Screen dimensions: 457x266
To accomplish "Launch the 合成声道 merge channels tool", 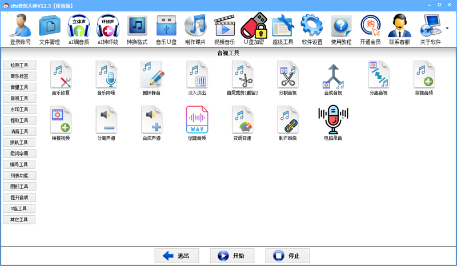I will click(151, 123).
